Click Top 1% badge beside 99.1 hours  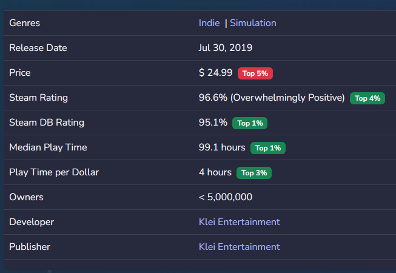pyautogui.click(x=268, y=148)
